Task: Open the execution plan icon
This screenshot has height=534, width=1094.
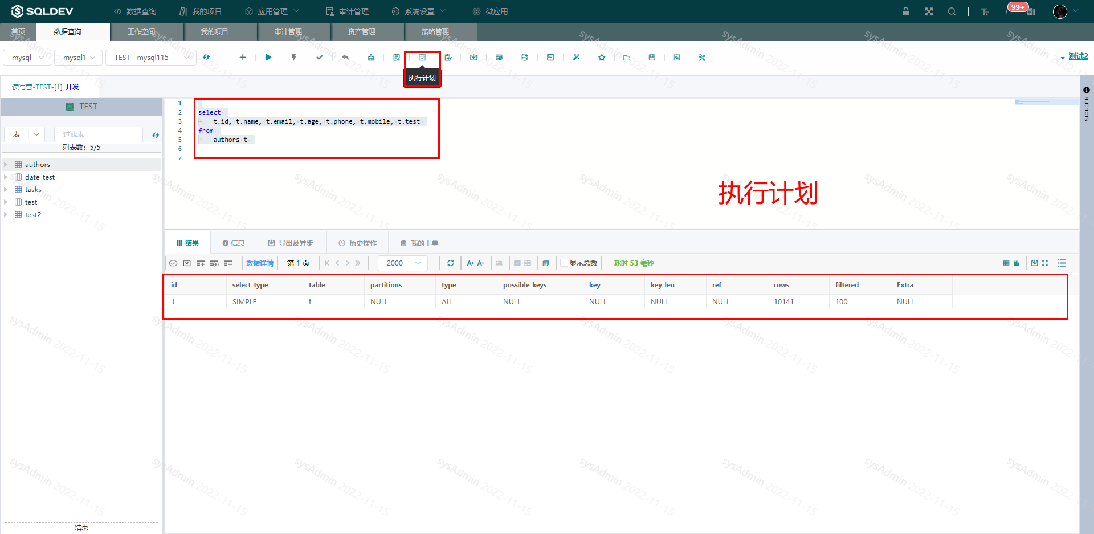Action: 422,58
